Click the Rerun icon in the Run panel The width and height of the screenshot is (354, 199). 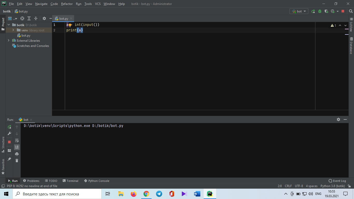click(x=9, y=127)
